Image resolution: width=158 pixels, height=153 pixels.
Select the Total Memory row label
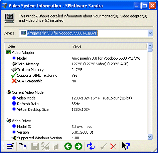coord(28,64)
